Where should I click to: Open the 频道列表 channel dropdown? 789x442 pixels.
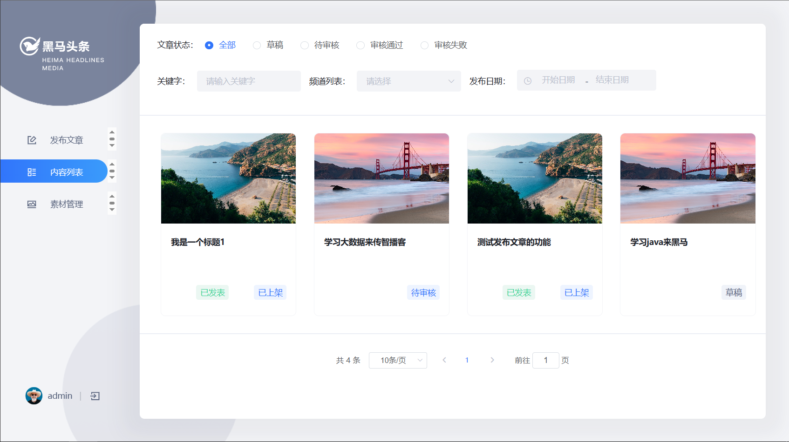(x=408, y=81)
